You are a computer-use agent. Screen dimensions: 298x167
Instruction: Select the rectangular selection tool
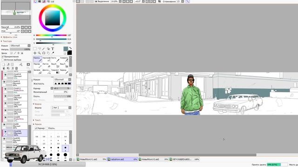(x=35, y=49)
